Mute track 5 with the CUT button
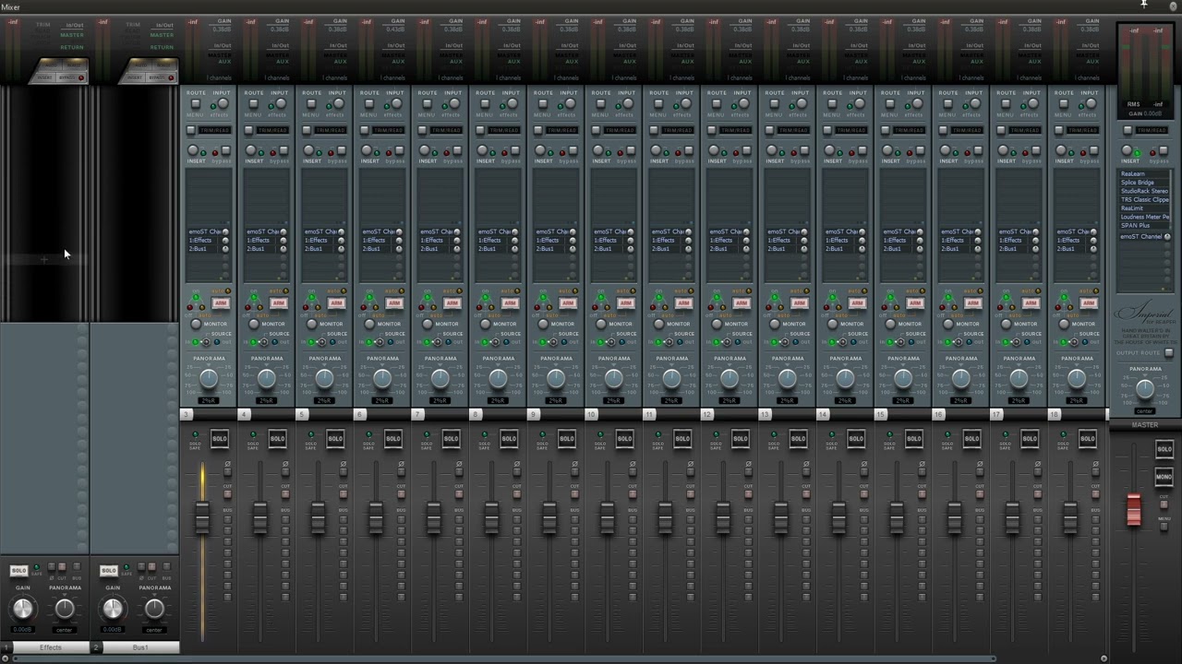This screenshot has width=1182, height=664. 344,494
